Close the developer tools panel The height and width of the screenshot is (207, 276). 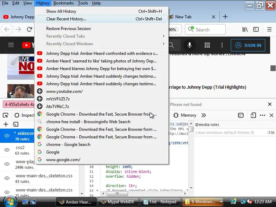[x=272, y=115]
